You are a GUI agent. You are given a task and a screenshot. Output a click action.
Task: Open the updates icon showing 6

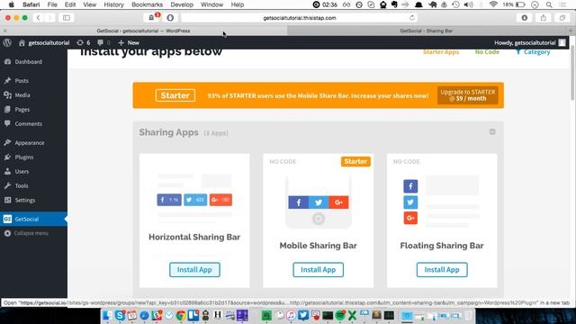pos(84,42)
